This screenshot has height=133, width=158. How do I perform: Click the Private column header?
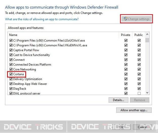[126, 35]
